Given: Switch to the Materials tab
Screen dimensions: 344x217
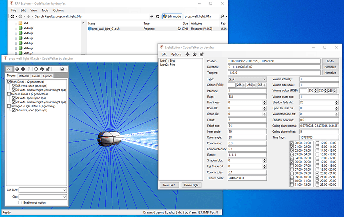Looking at the screenshot, I should point(24,76).
